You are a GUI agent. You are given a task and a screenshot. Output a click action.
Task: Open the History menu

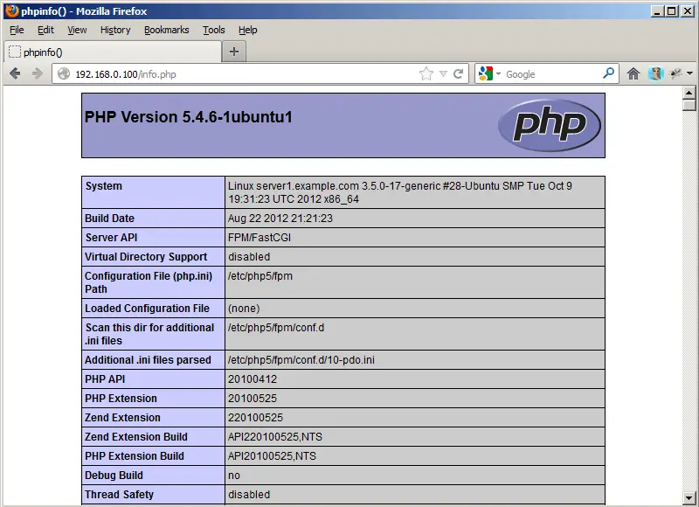coord(115,30)
